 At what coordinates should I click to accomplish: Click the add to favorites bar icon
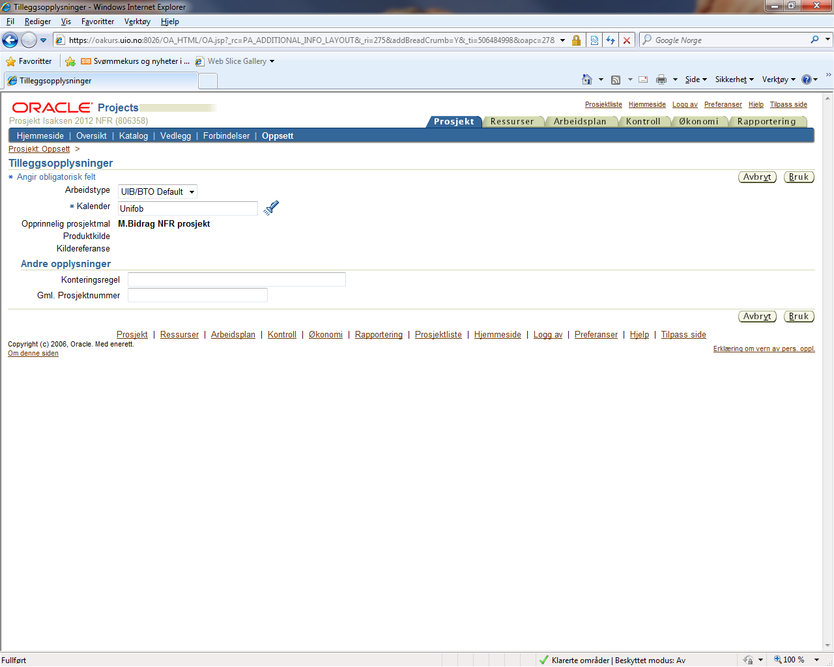click(x=70, y=61)
